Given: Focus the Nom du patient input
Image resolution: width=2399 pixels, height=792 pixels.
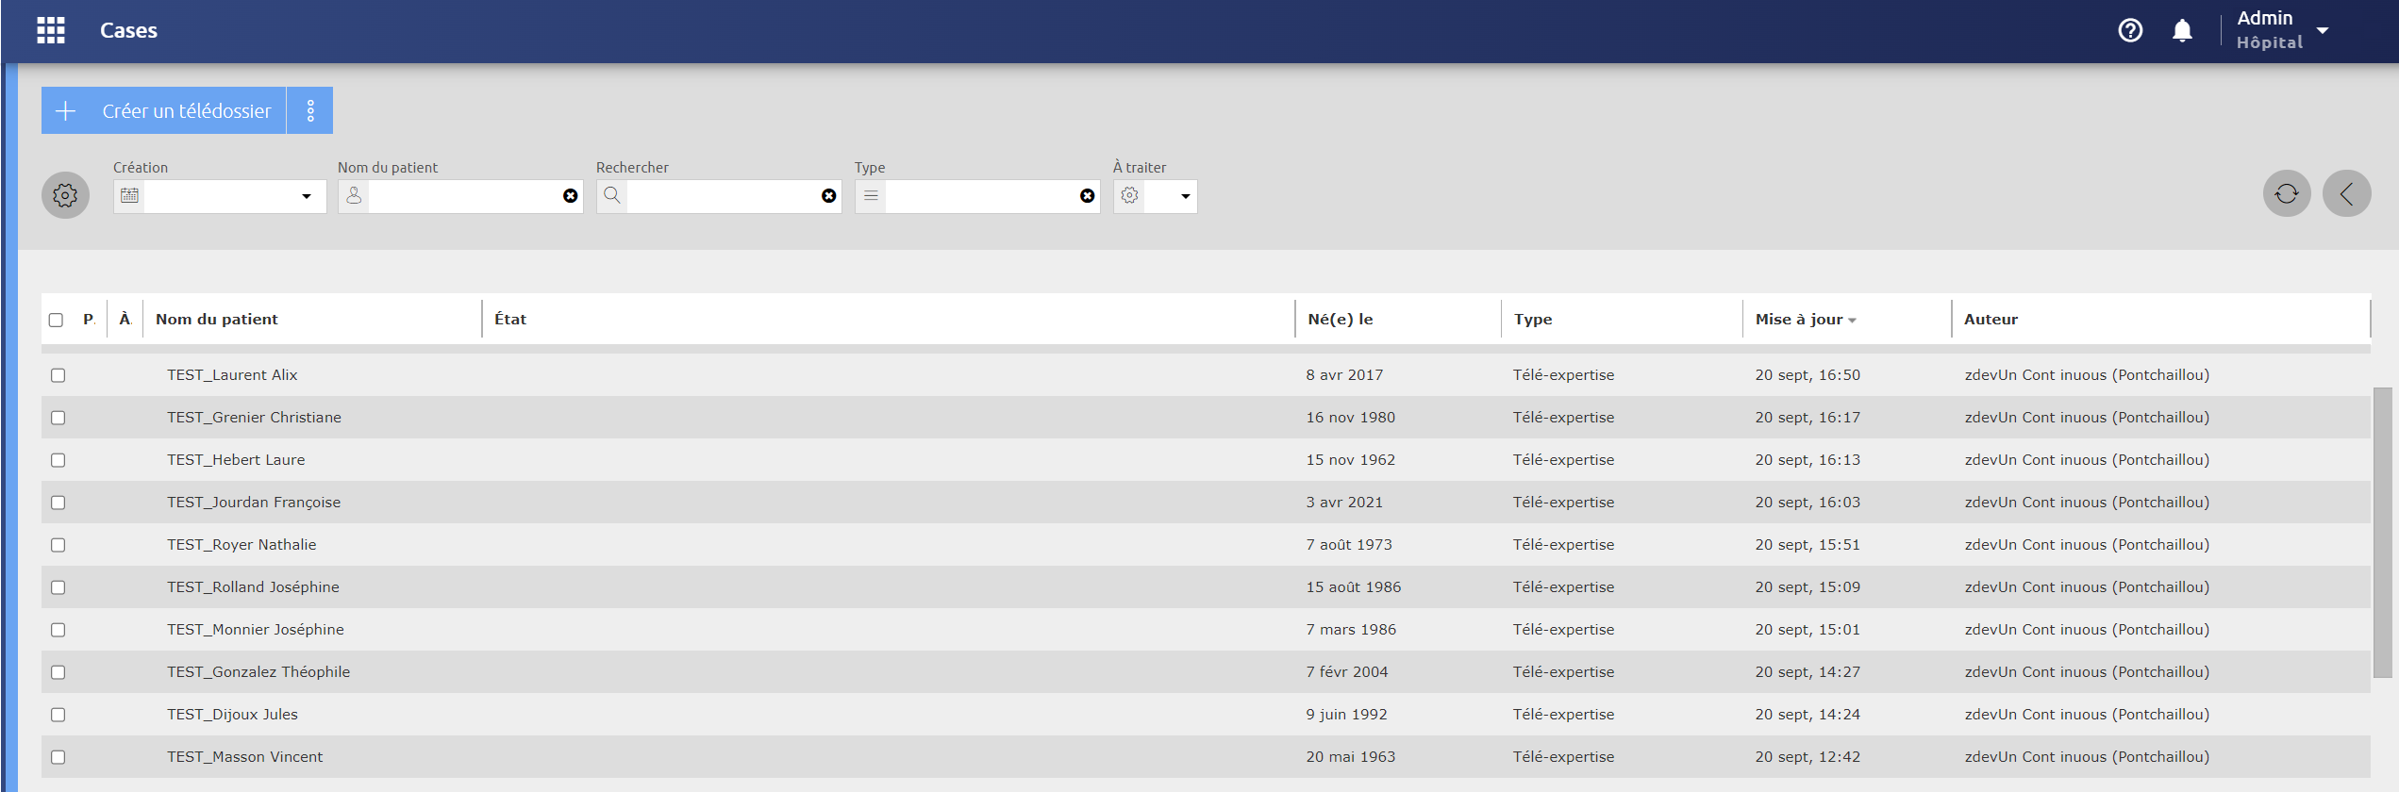Looking at the screenshot, I should click(462, 196).
